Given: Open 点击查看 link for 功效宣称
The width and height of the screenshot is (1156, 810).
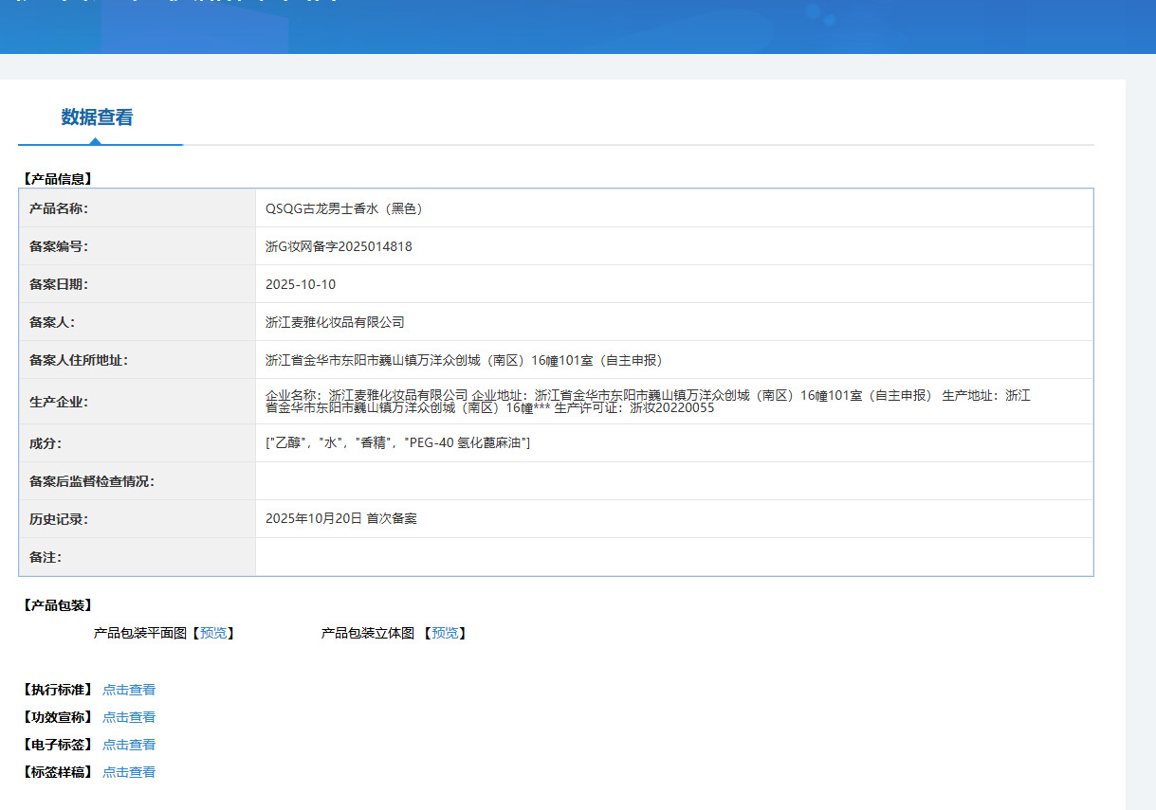Looking at the screenshot, I should click(129, 717).
